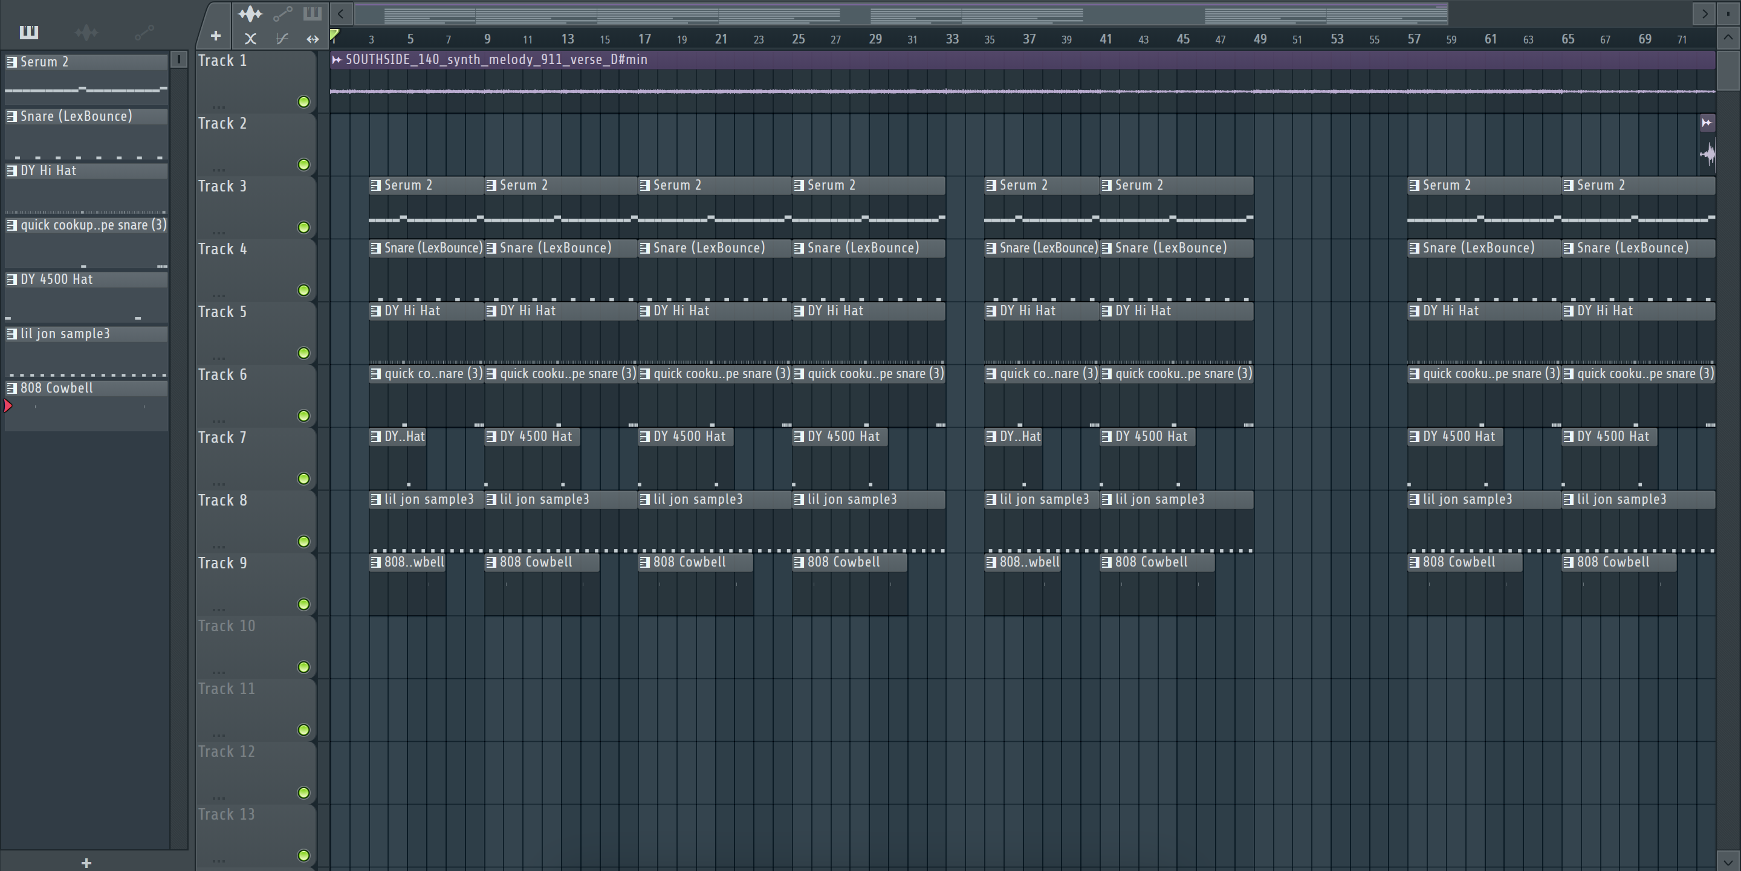Viewport: 1741px width, 871px height.
Task: Click the left scroll arrow of overview bar
Action: 340,13
